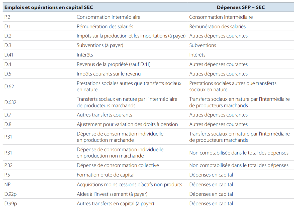Select the D.41 code cell
The image size is (300, 211).
click(x=9, y=55)
